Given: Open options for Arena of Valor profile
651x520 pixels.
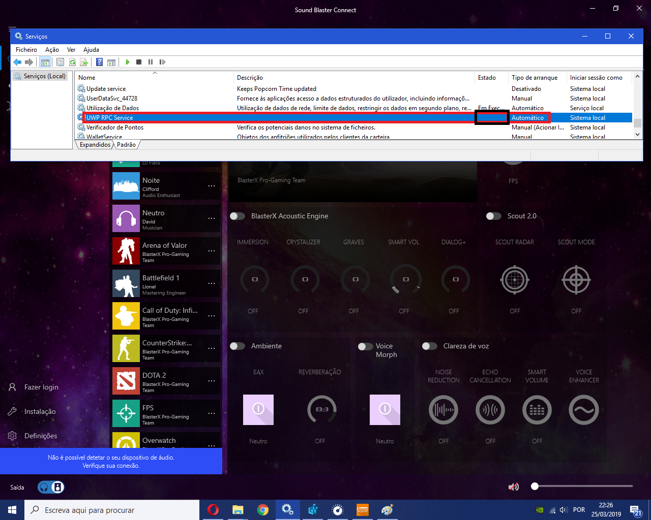Looking at the screenshot, I should [212, 251].
